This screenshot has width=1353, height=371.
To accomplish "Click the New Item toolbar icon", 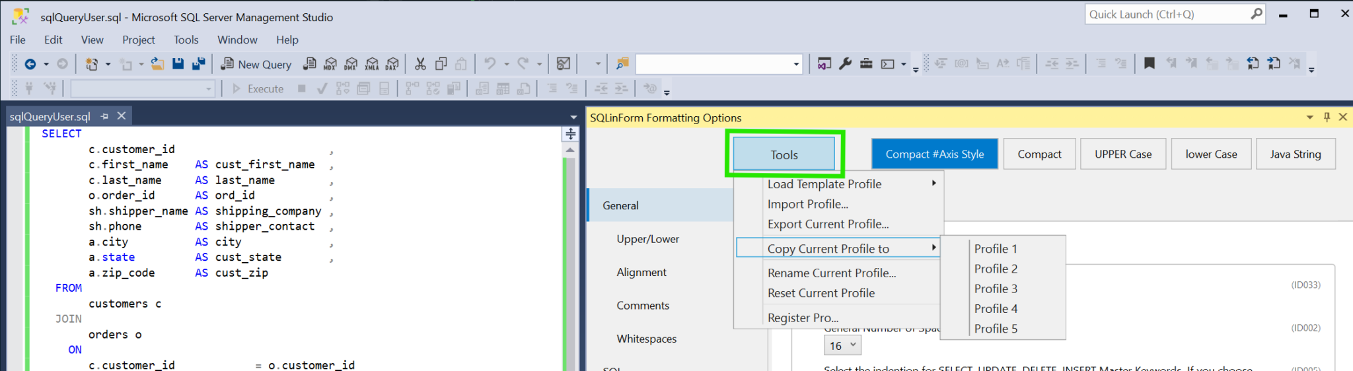I will pos(91,64).
